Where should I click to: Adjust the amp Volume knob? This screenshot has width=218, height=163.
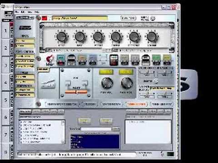[152, 37]
